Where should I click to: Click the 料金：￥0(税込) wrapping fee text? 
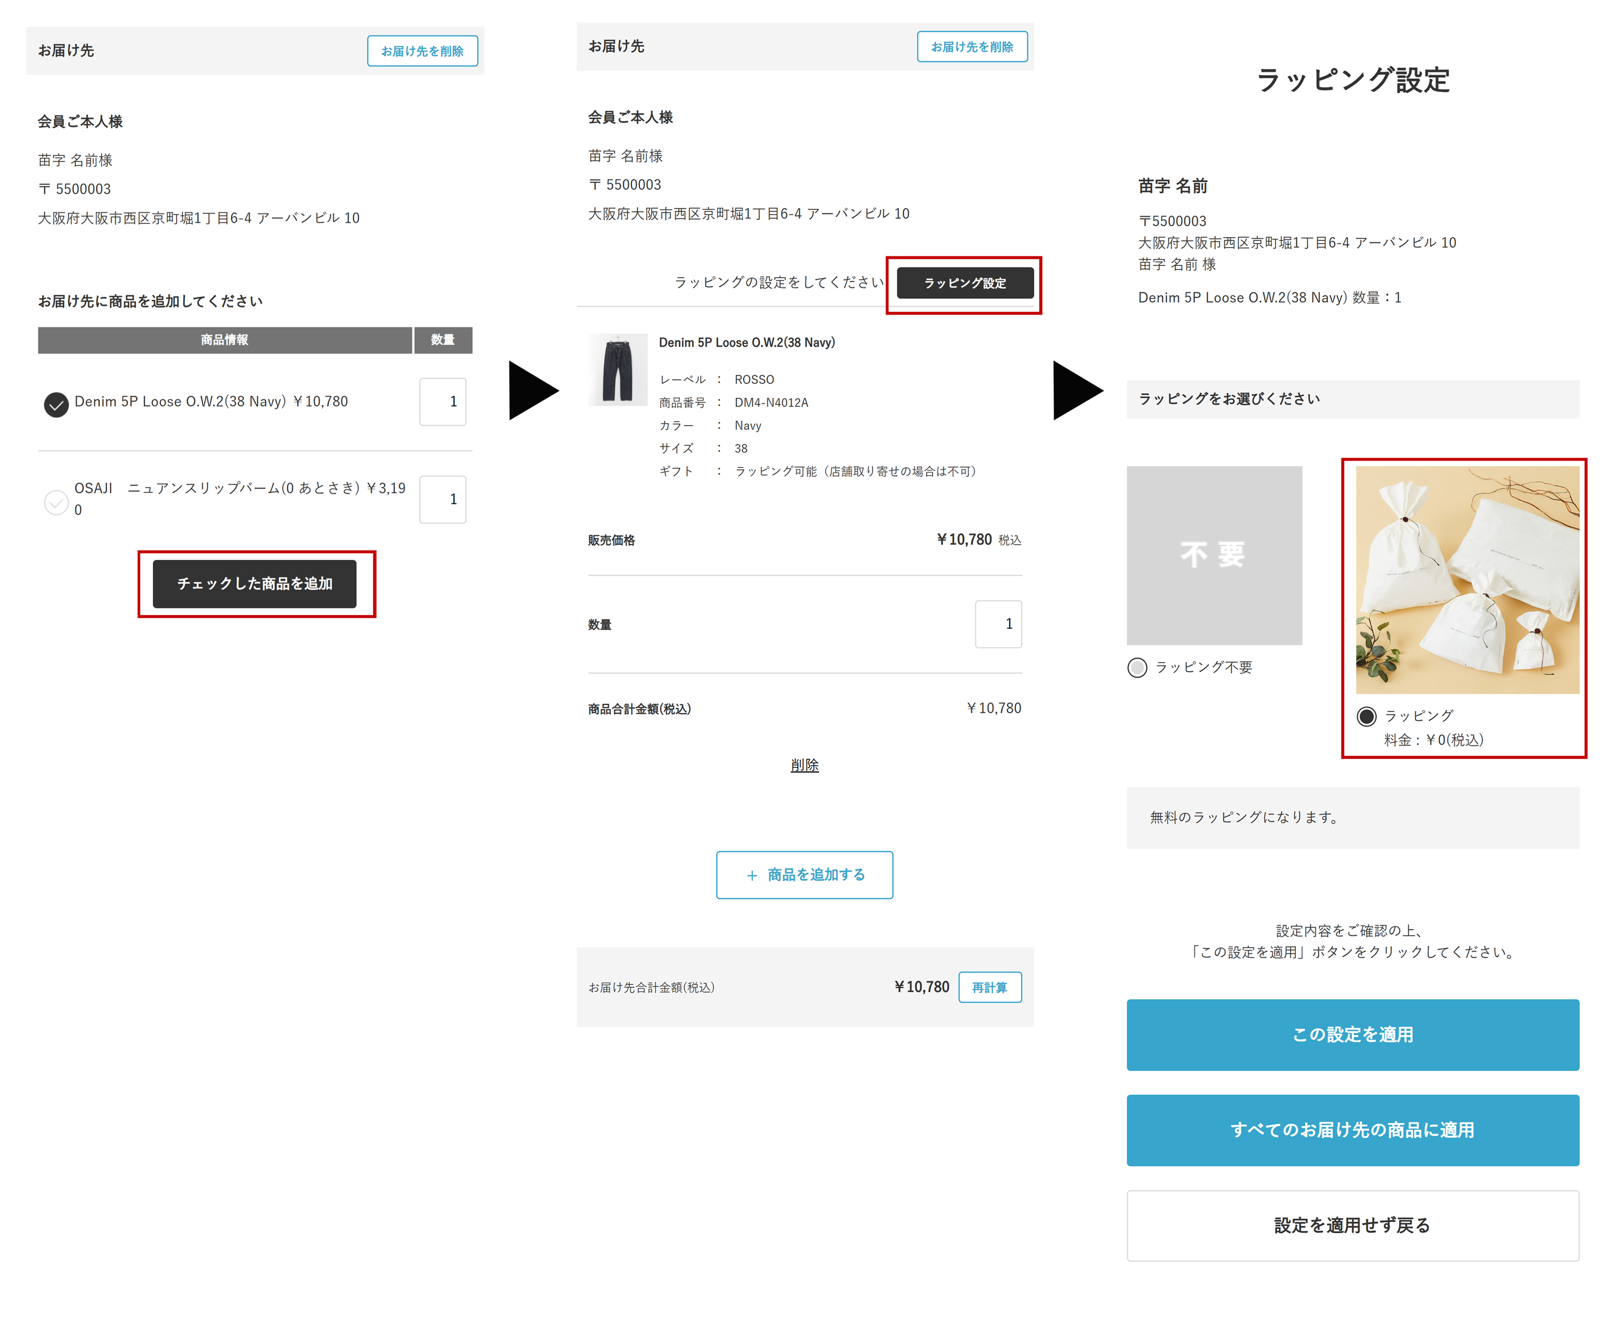tap(1434, 739)
